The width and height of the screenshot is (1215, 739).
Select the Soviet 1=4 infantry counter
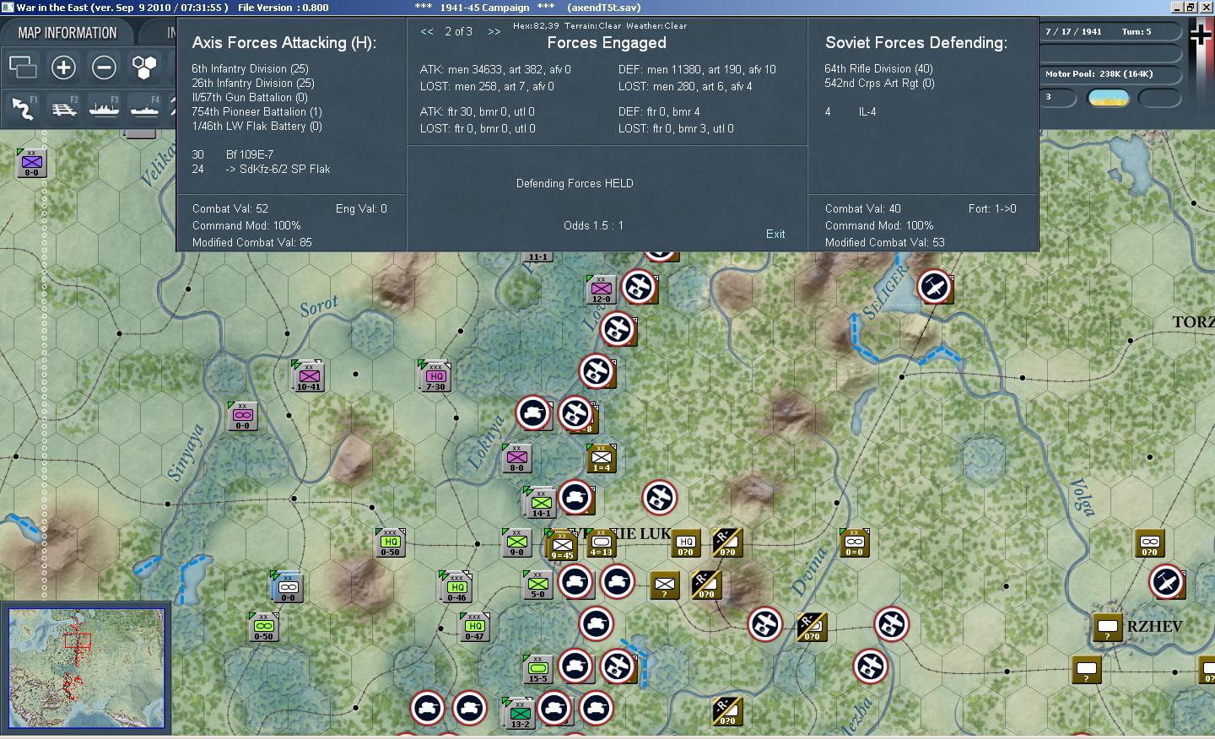601,458
